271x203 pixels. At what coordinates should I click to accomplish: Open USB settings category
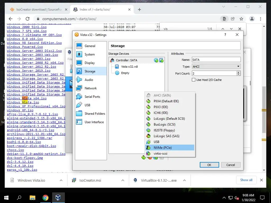pos(91,105)
